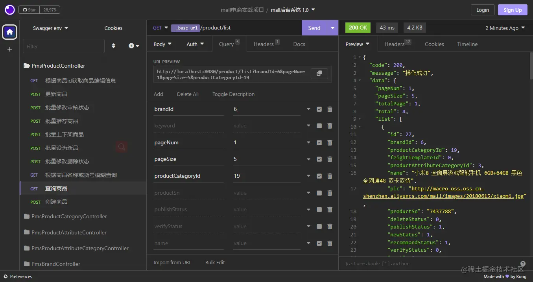
Task: Click the search magnifier icon overlay
Action: (122, 147)
